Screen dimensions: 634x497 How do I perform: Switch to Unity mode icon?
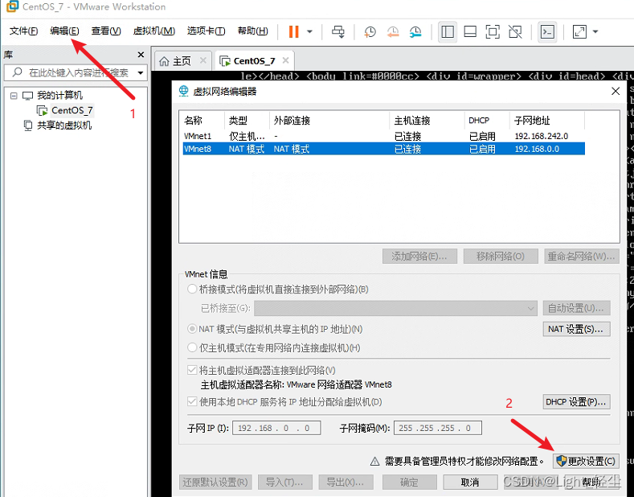515,31
